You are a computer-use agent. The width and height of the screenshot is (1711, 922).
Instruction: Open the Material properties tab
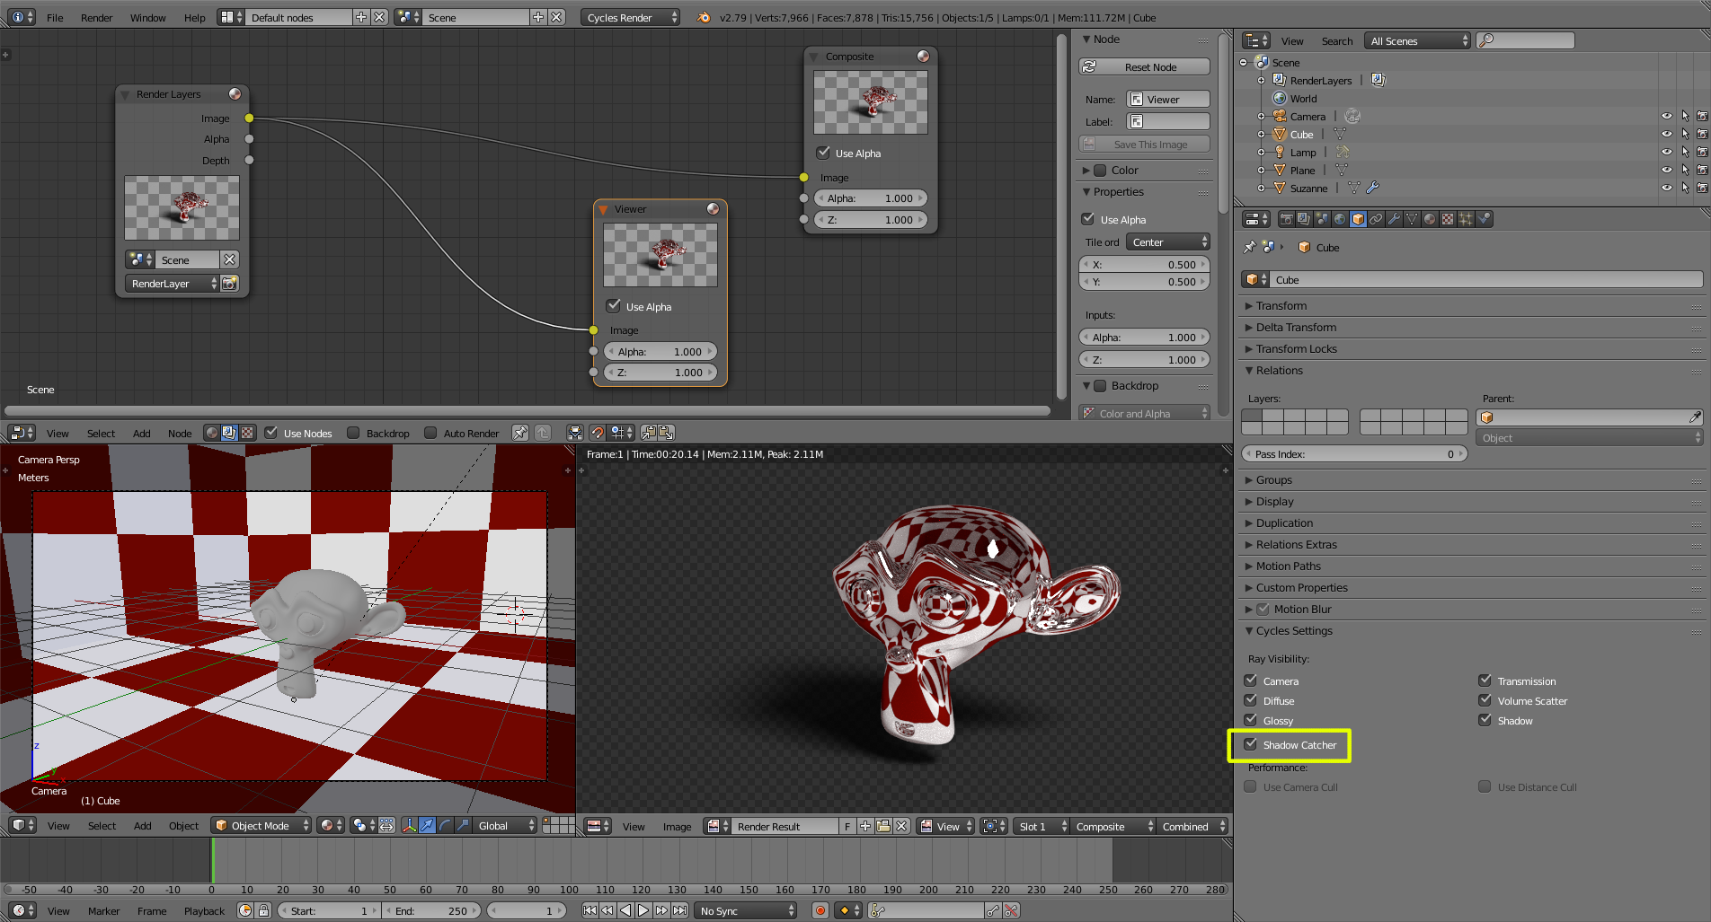coord(1430,219)
